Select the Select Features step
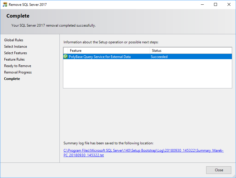The height and width of the screenshot is (178, 236). 16,53
